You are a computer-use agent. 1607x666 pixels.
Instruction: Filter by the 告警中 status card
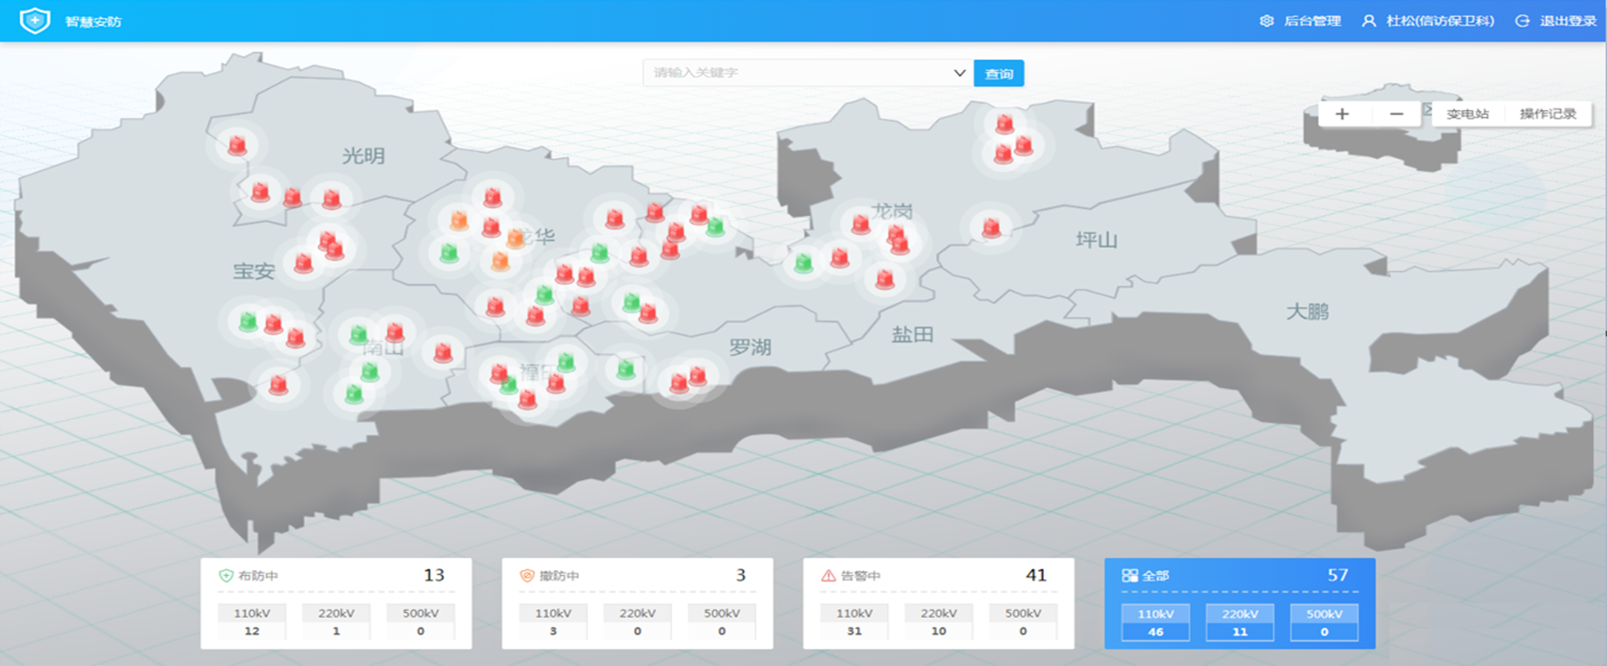pos(939,603)
